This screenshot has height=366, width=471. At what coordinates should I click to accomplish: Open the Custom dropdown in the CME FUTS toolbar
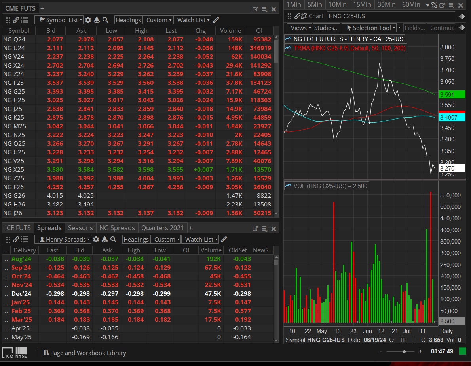click(x=158, y=20)
